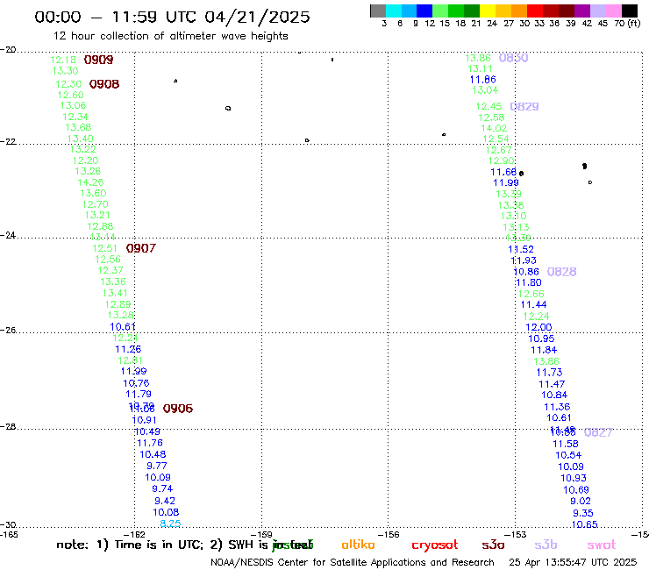Click the time marker 0828

click(561, 272)
